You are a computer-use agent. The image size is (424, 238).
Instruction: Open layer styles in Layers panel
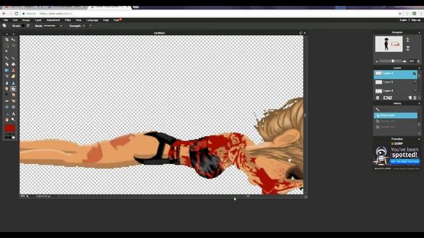click(390, 98)
